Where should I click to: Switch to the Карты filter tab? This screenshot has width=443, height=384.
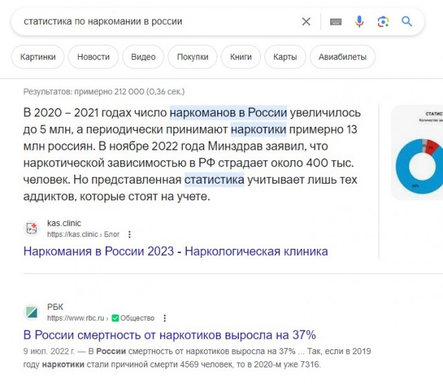[x=285, y=57]
